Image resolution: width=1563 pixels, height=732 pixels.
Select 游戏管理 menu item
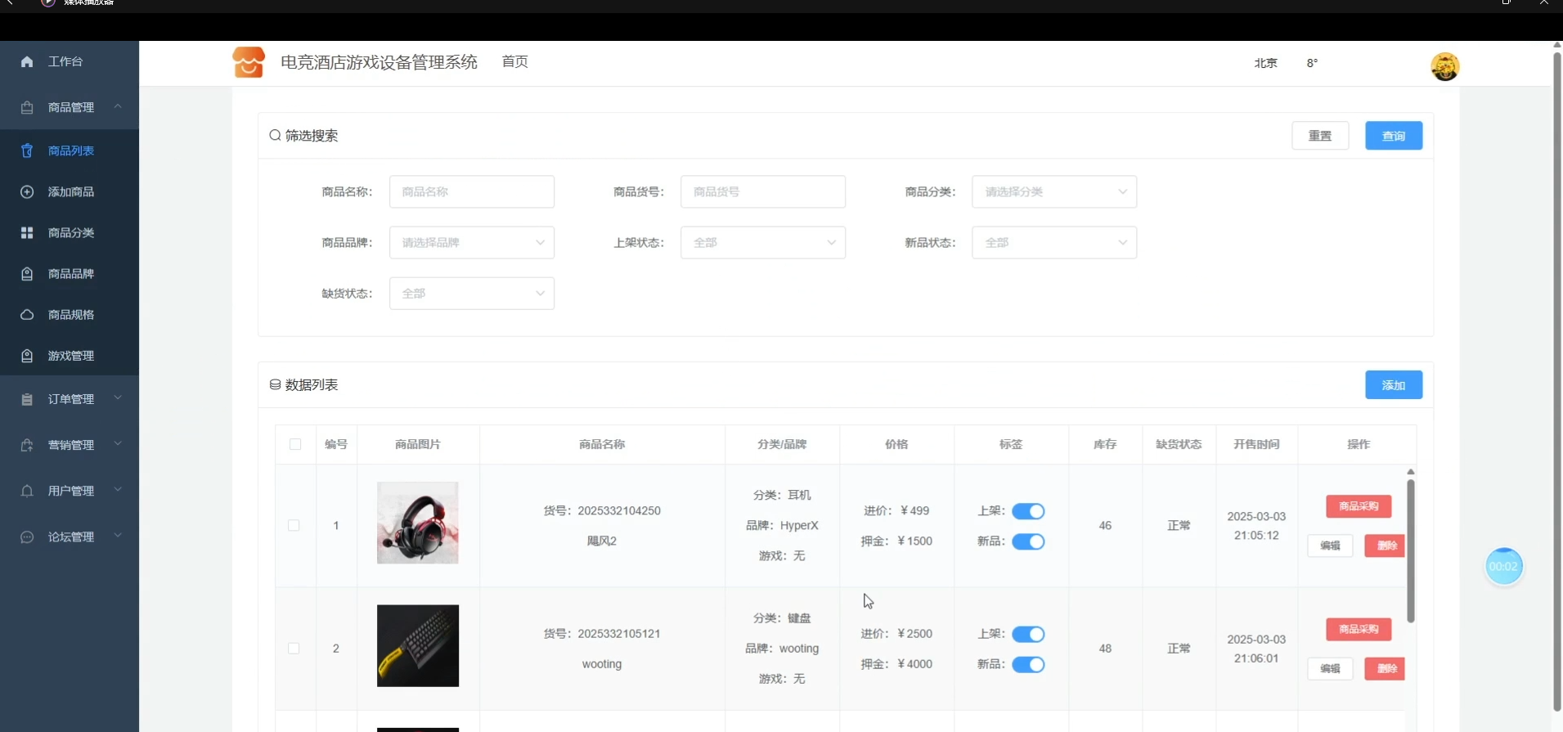(70, 356)
